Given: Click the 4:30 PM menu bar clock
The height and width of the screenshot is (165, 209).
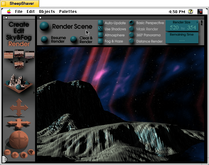Looking at the screenshot, I should 177,12.
